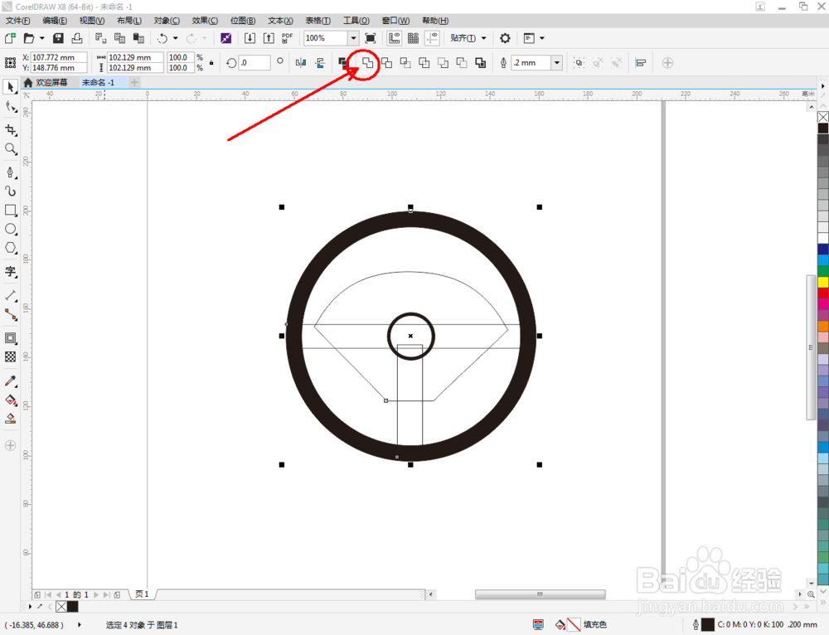The image size is (829, 635).
Task: Create a new document from the toolbar
Action: click(x=9, y=38)
